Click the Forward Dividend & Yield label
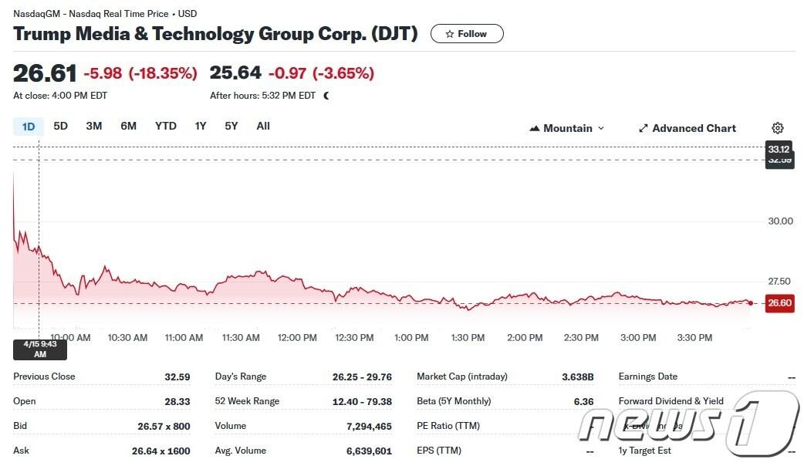The height and width of the screenshot is (466, 804). click(x=671, y=401)
